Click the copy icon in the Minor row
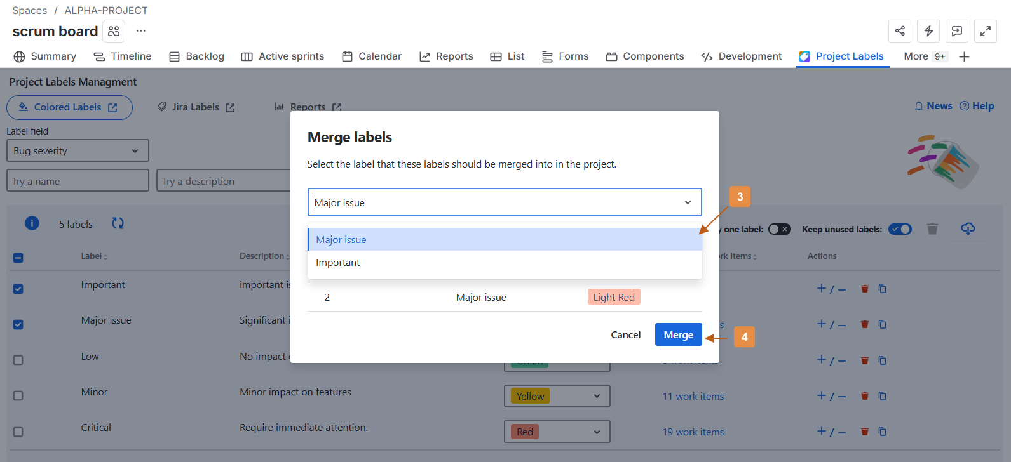Viewport: 1011px width, 462px height. [x=882, y=396]
